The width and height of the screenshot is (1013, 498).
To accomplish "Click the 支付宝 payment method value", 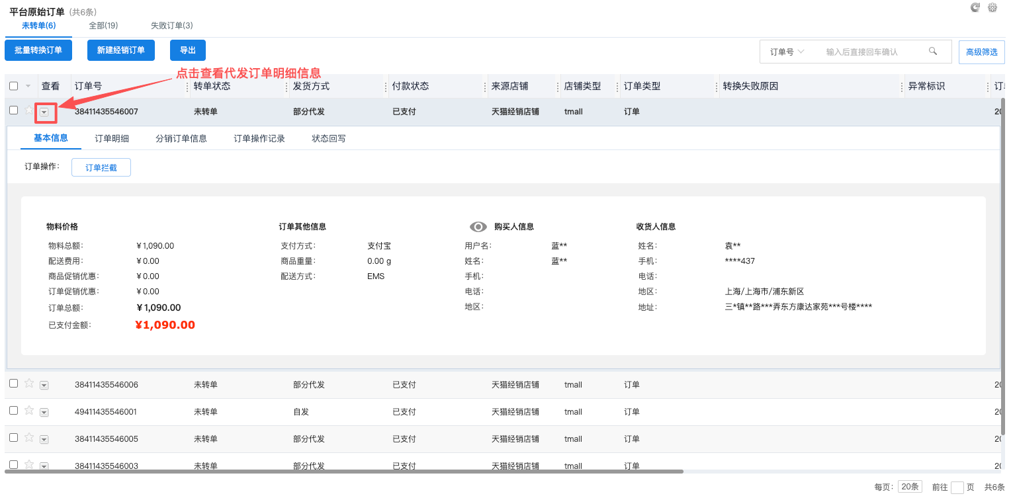I will tap(379, 245).
